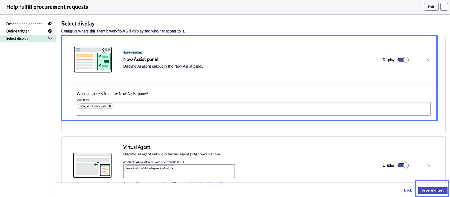Click the Describe and connect completed checkmark
Viewport: 450px width, 197px height.
[50, 24]
